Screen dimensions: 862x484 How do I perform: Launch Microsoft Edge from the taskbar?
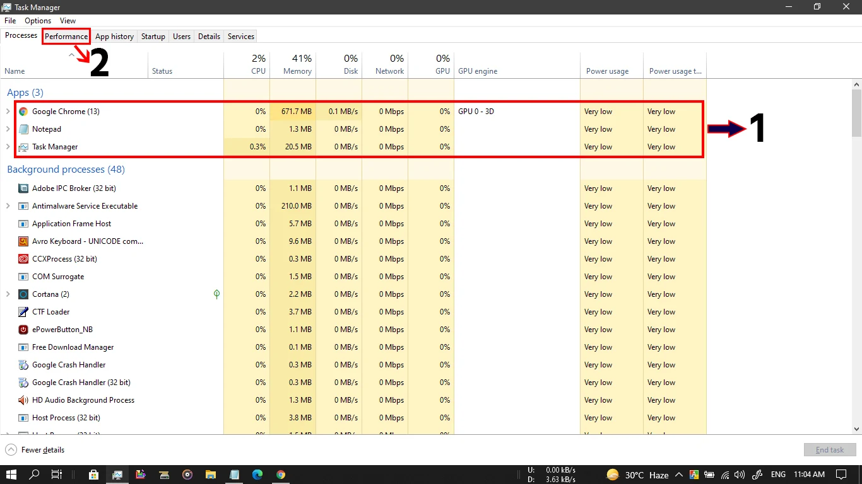tap(257, 475)
